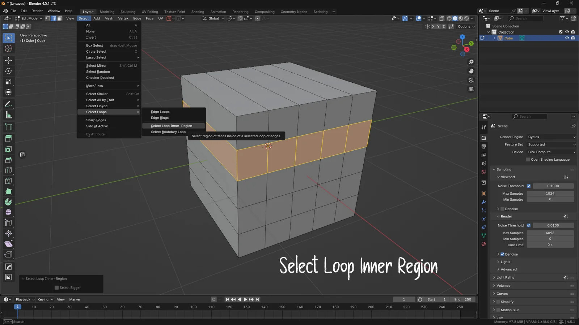
Task: Expand the Cube tree item in outliner
Action: 494,38
